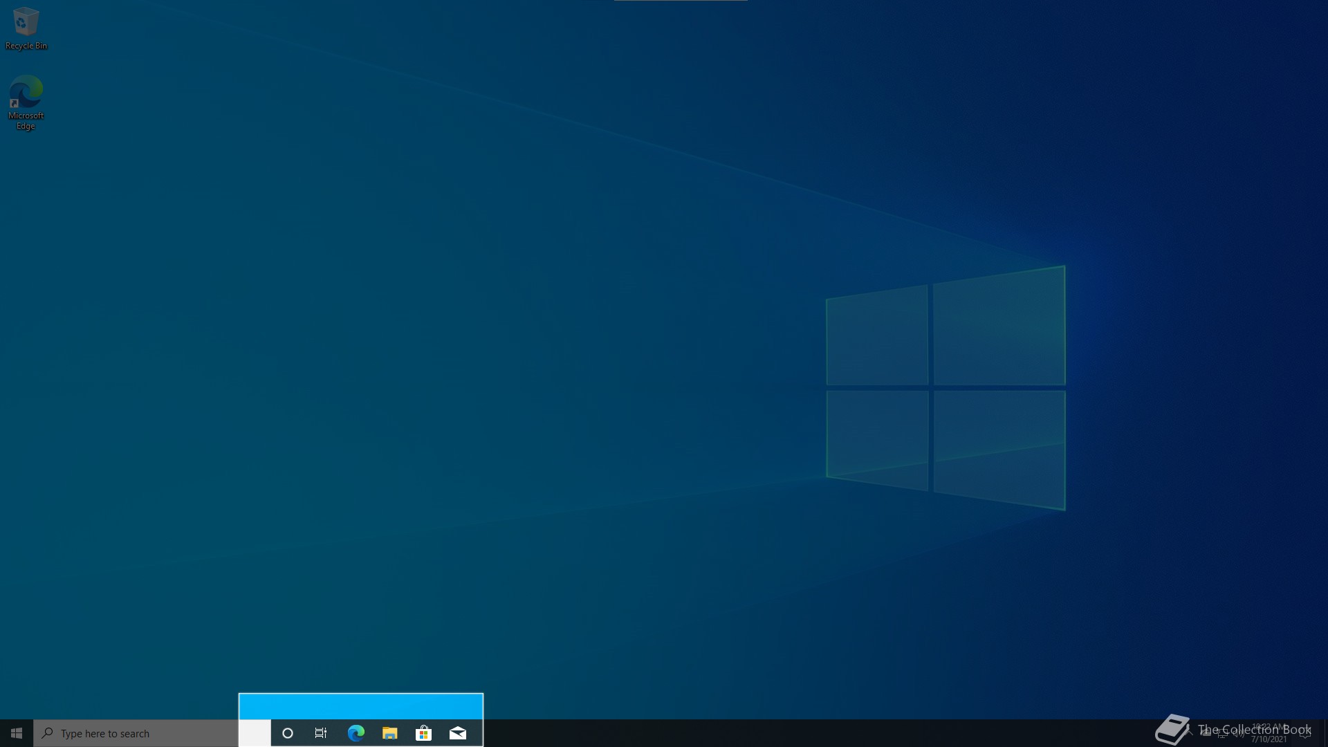
Task: Open the Mail app from the taskbar
Action: click(x=457, y=733)
